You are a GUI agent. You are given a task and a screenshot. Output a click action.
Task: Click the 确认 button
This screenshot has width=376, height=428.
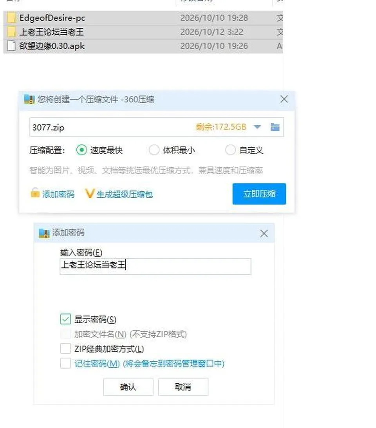click(128, 387)
